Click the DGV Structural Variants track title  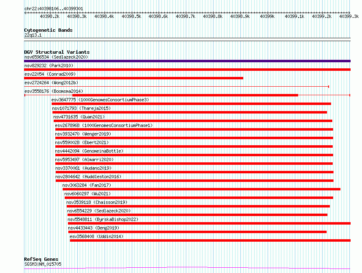click(57, 52)
